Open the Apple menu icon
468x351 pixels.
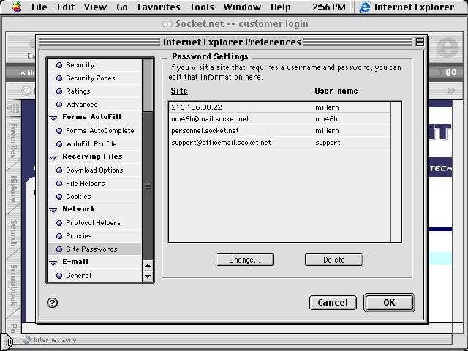(x=17, y=7)
